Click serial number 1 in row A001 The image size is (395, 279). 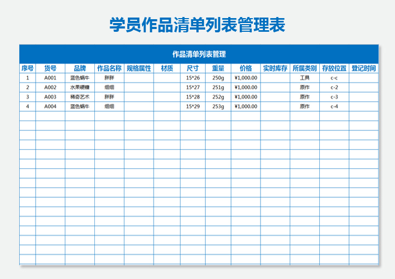(27, 78)
